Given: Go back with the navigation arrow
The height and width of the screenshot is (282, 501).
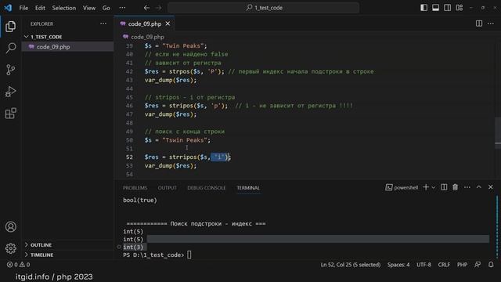Looking at the screenshot, I should (146, 8).
